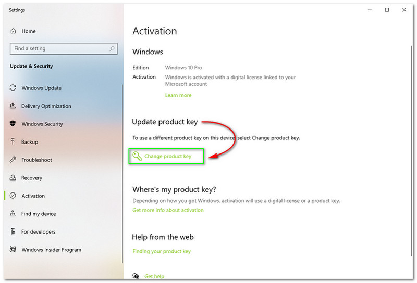
Task: Click the Windows Insider Program icon
Action: click(13, 250)
